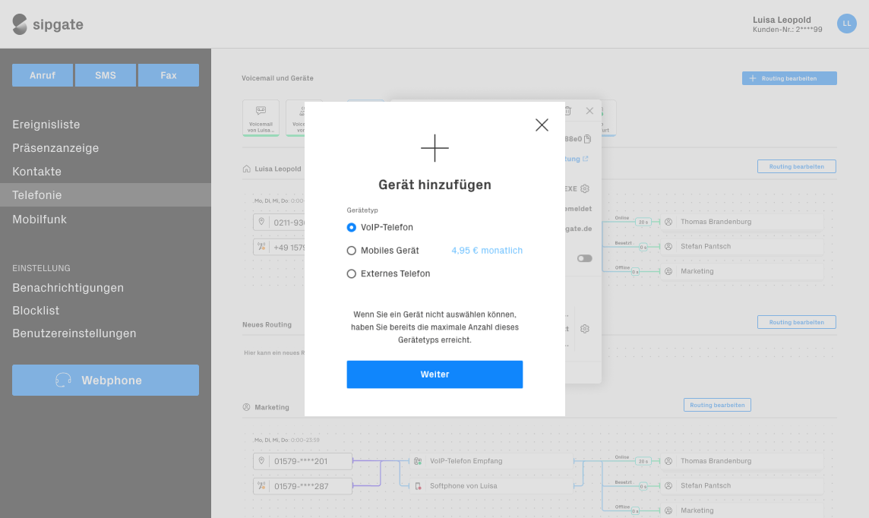
Task: Click the Luisa Leopold account name
Action: (782, 20)
